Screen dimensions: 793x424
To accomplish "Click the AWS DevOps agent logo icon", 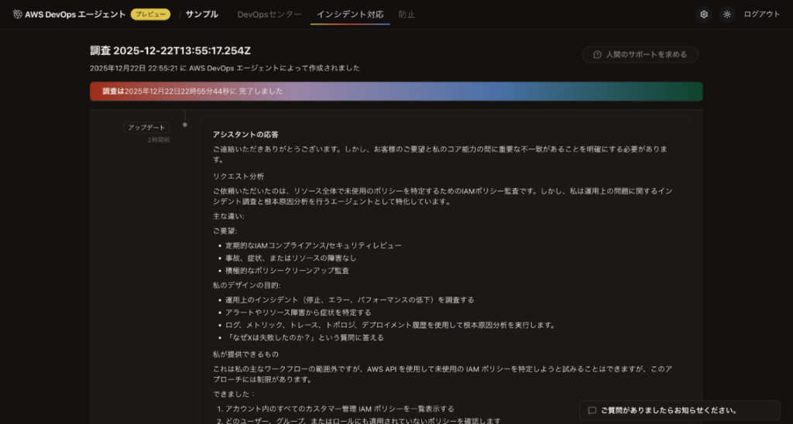I will pos(17,14).
